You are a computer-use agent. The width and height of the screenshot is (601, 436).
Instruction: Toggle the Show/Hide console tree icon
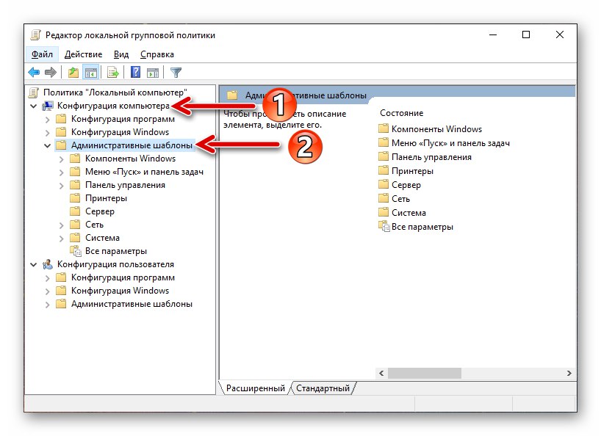tap(91, 72)
